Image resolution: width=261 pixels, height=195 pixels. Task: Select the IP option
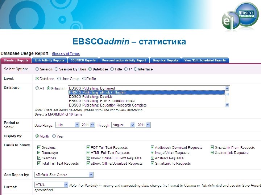coord(126,69)
